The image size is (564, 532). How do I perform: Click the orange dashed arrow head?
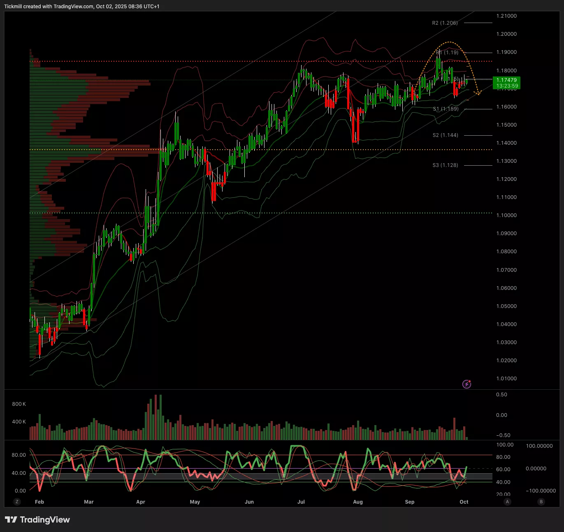click(x=479, y=94)
